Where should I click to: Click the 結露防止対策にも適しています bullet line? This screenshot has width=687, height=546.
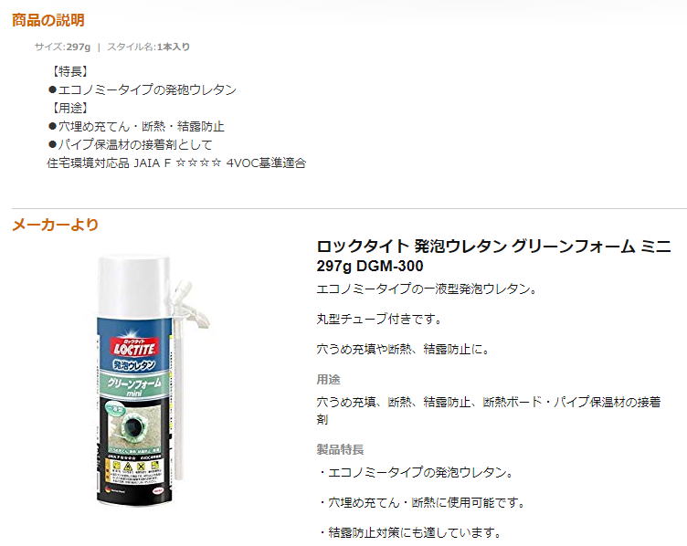410,532
